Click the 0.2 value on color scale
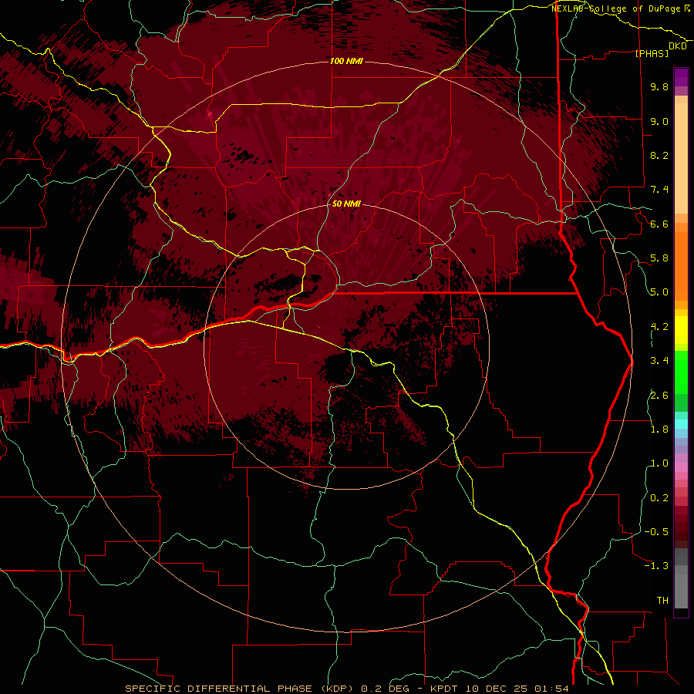694x694 pixels. [659, 497]
